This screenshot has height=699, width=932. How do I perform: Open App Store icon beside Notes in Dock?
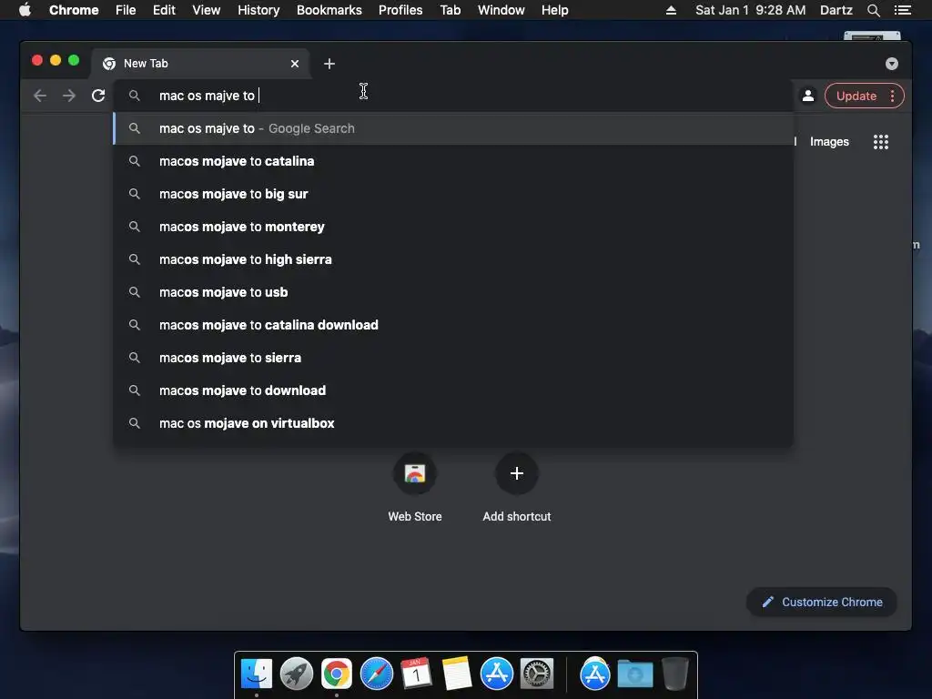(x=497, y=674)
